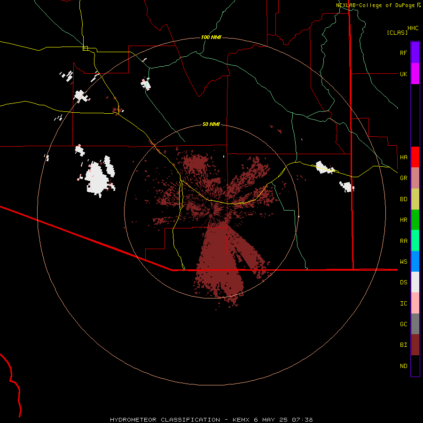
Task: Click the RF purple legend swatch
Action: pos(415,53)
